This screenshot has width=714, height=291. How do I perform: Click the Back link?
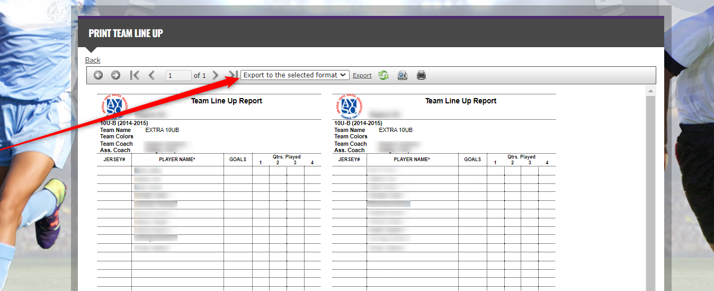pos(93,60)
